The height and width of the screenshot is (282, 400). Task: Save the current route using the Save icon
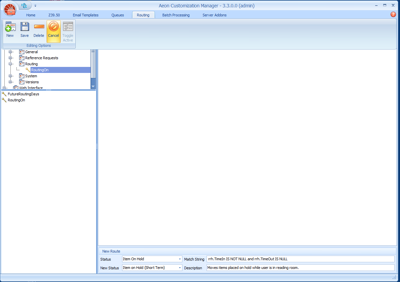pos(24,29)
